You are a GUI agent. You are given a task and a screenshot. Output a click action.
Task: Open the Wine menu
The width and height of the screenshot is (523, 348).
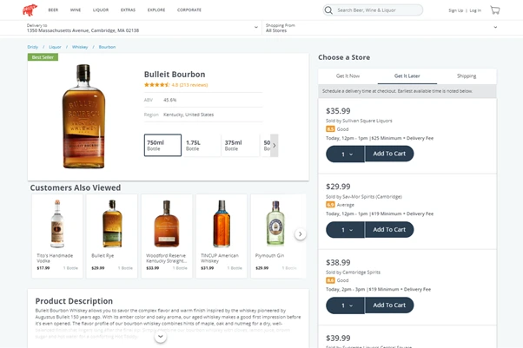click(x=76, y=10)
